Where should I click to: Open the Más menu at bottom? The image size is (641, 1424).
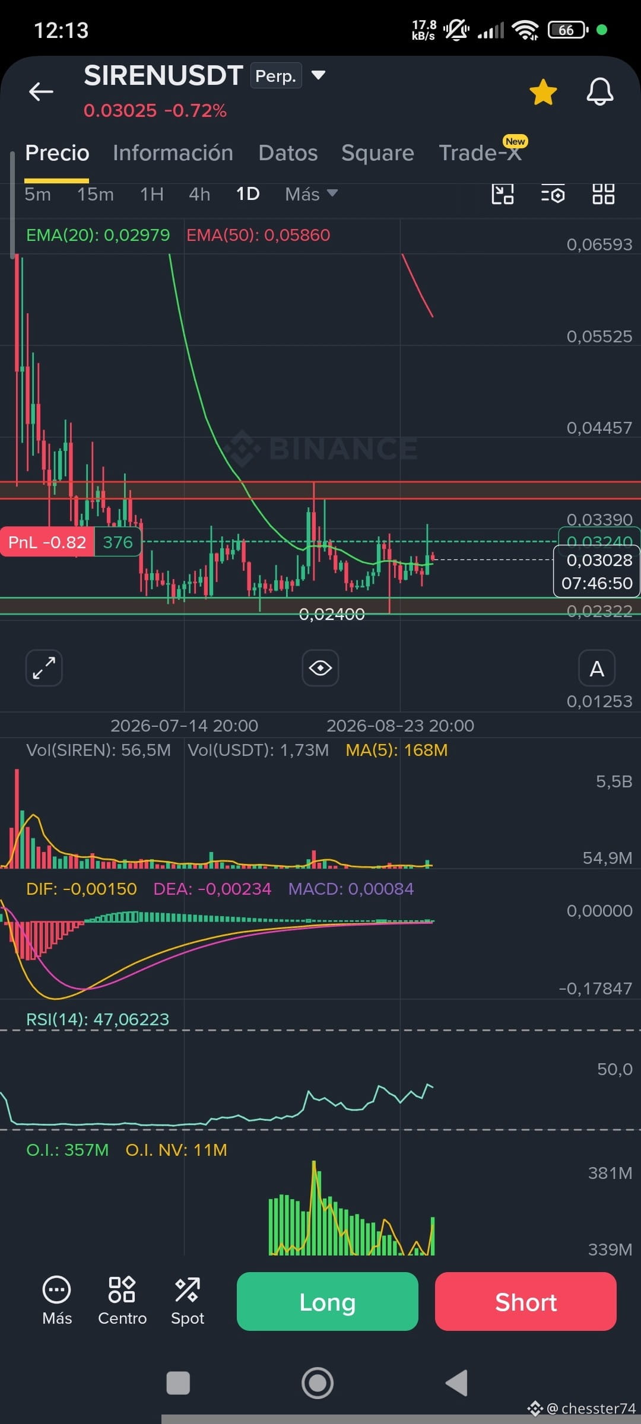point(57,1301)
